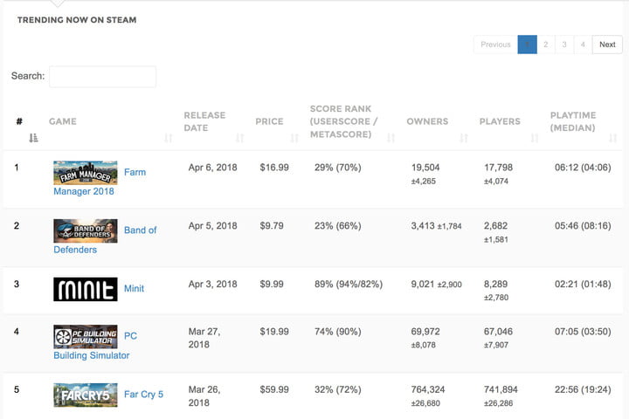Viewport: 629px width, 419px height.
Task: Select the Apr 3, 2018 release date
Action: [x=212, y=285]
